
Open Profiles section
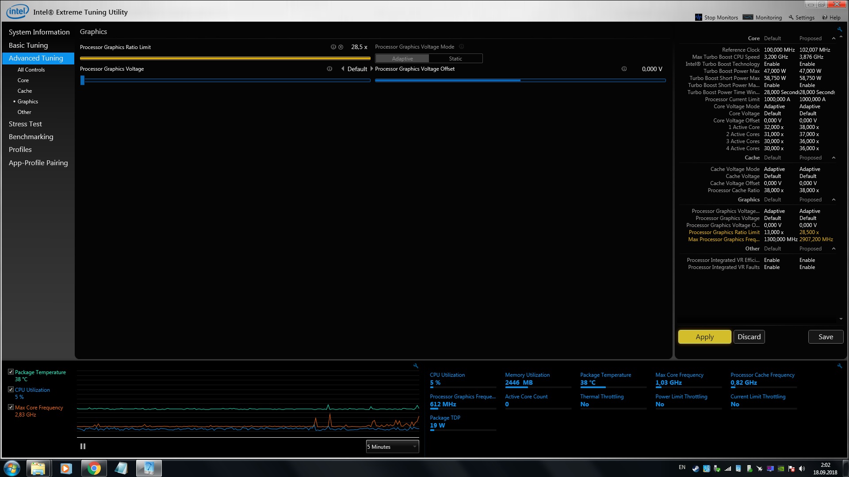(20, 150)
